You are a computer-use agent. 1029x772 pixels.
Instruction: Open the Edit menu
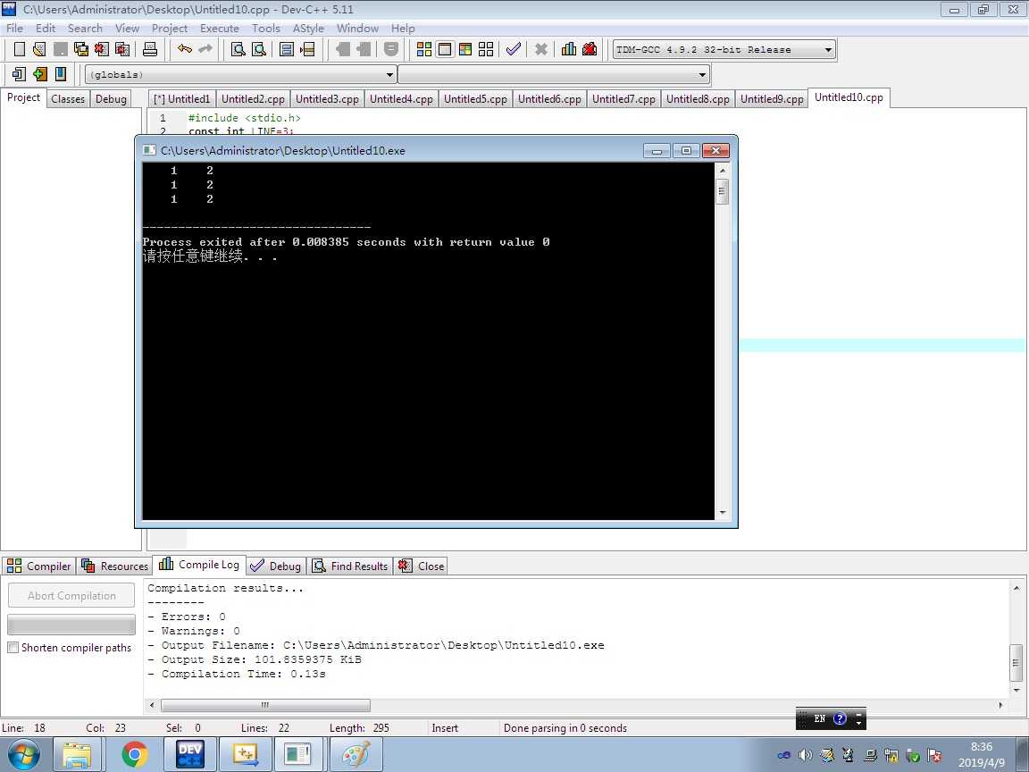(46, 29)
